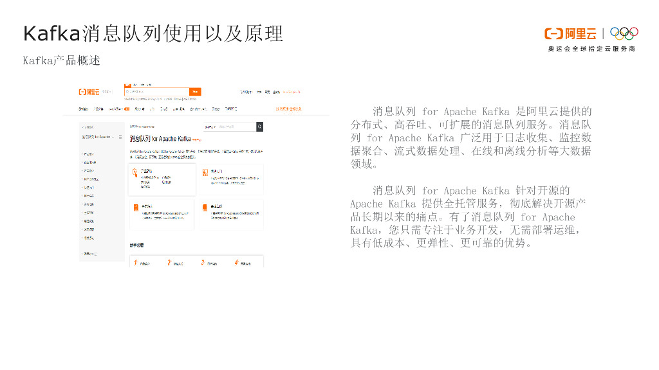The height and width of the screenshot is (370, 659).
Task: Click the navigation item with orange NEW badge
Action: point(119,109)
